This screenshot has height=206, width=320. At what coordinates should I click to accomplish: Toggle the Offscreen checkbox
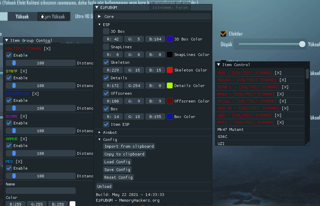coord(106,93)
